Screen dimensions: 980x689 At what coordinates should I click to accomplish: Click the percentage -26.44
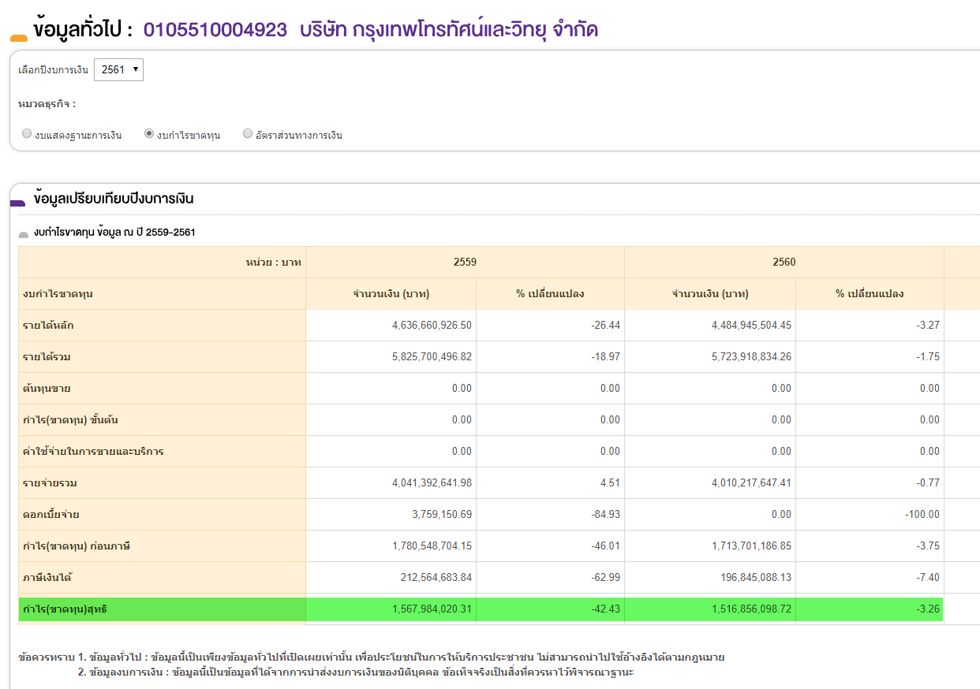[605, 326]
